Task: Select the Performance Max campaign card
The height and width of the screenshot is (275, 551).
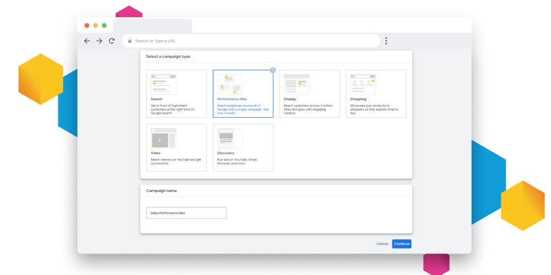Action: coord(243,94)
